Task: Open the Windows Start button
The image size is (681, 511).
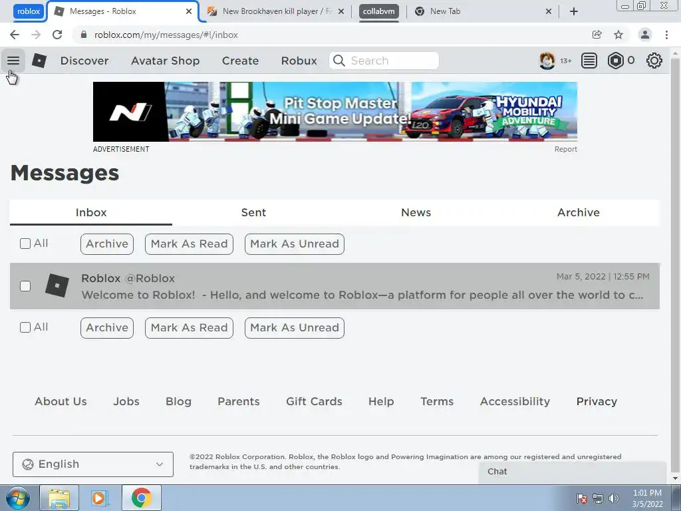Action: 17,498
